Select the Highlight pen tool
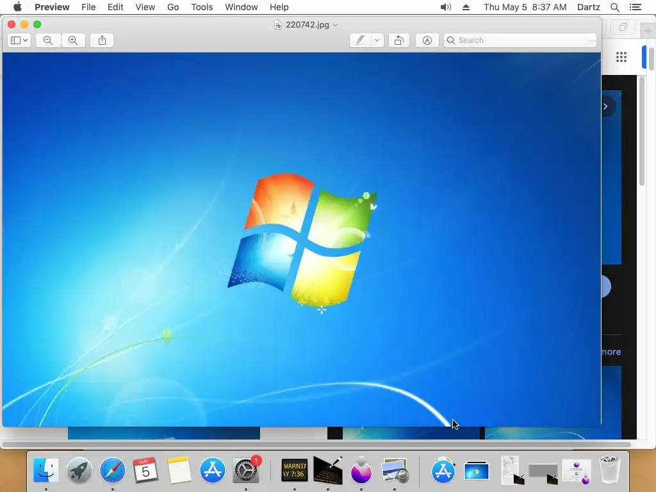This screenshot has width=656, height=492. point(360,40)
